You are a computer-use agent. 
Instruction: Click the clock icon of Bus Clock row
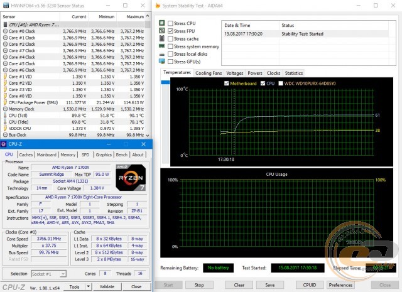point(6,135)
